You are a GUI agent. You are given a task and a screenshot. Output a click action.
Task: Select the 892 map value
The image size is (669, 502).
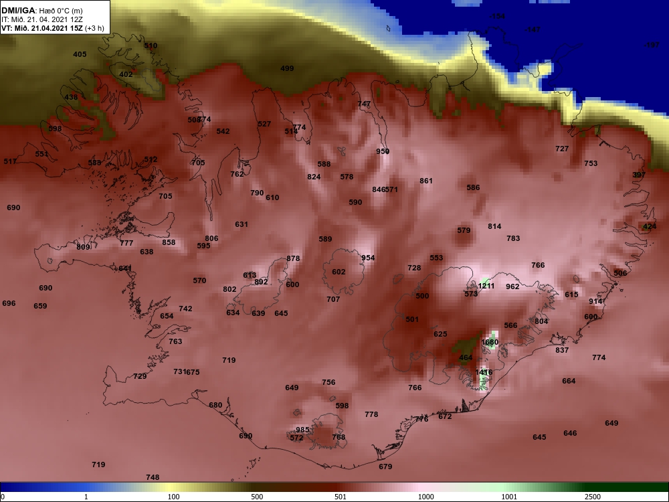261,282
